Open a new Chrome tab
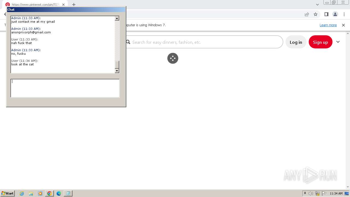 point(74,5)
